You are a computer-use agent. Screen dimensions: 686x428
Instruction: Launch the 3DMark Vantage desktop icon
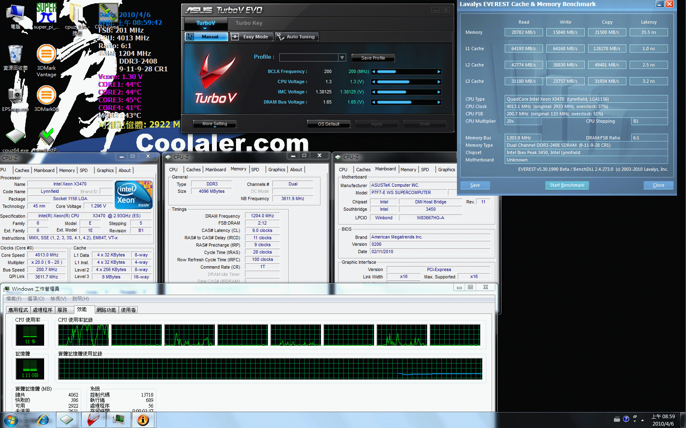tap(46, 60)
